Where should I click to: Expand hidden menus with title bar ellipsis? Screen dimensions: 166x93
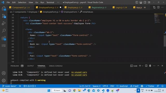click(x=58, y=2)
